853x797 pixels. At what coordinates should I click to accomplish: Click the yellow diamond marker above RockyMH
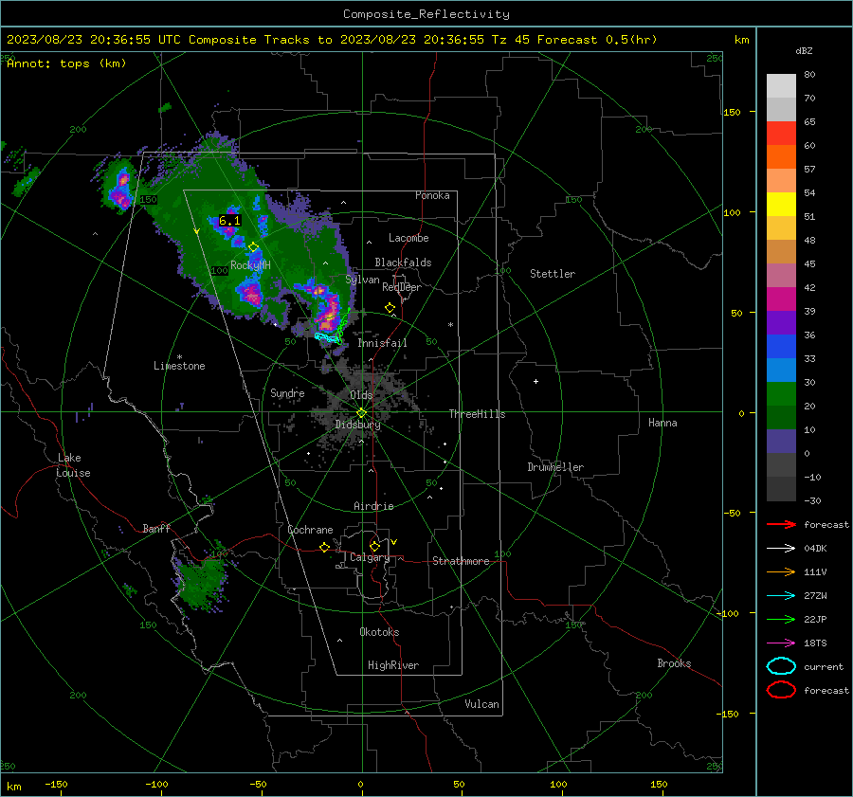click(253, 247)
